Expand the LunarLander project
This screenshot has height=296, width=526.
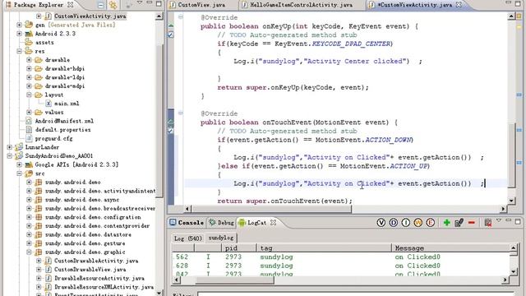tap(9, 147)
